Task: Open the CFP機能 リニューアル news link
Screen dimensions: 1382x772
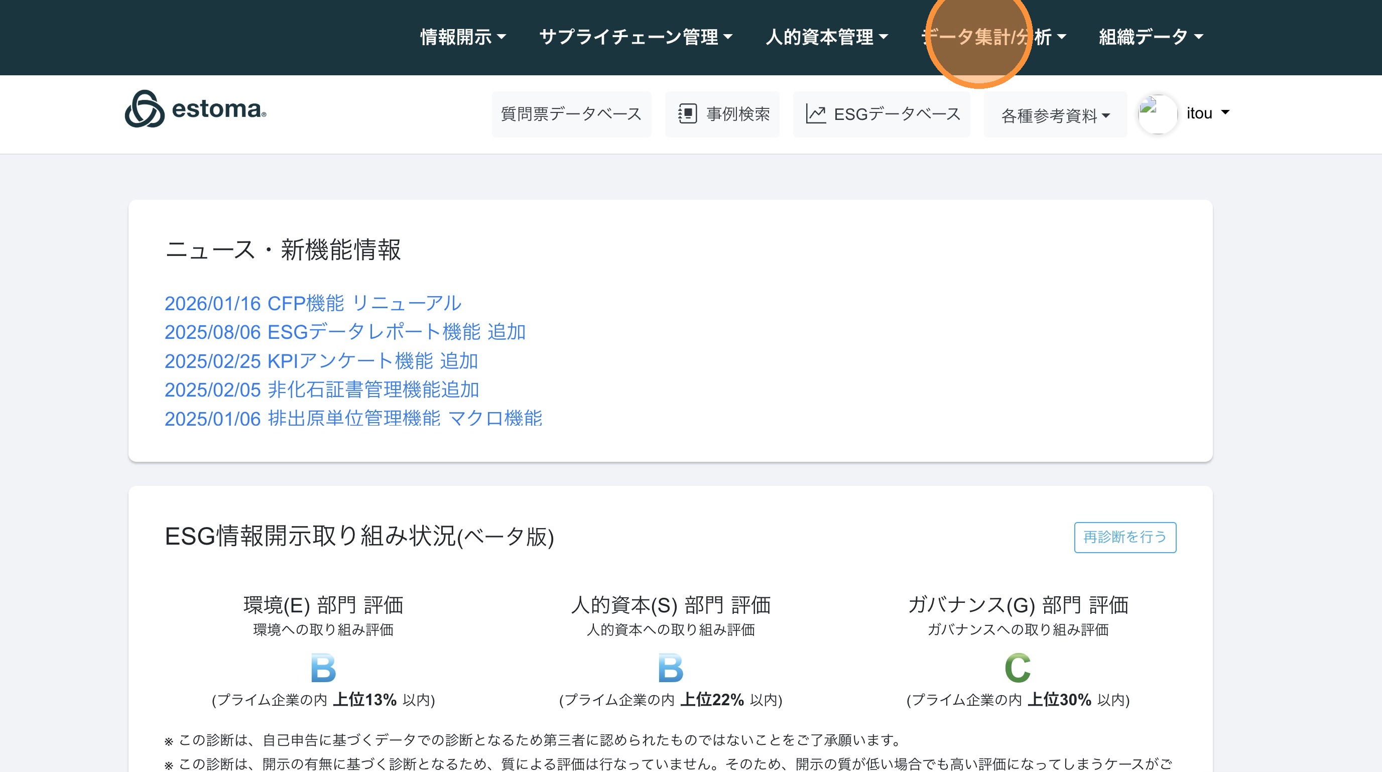Action: click(x=313, y=303)
